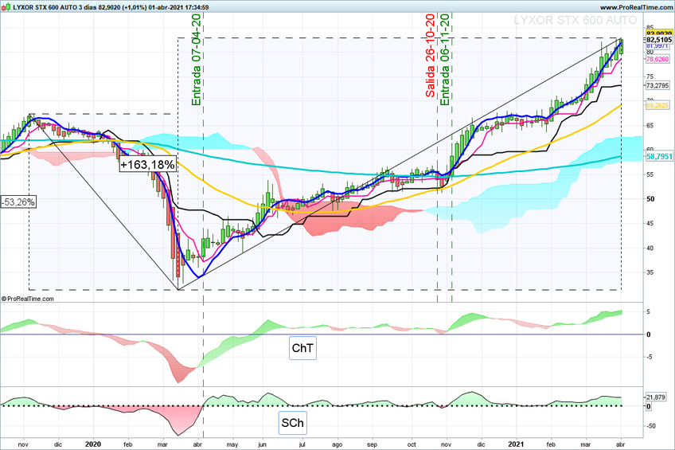
Task: Click the may label on time axis
Action: click(232, 444)
